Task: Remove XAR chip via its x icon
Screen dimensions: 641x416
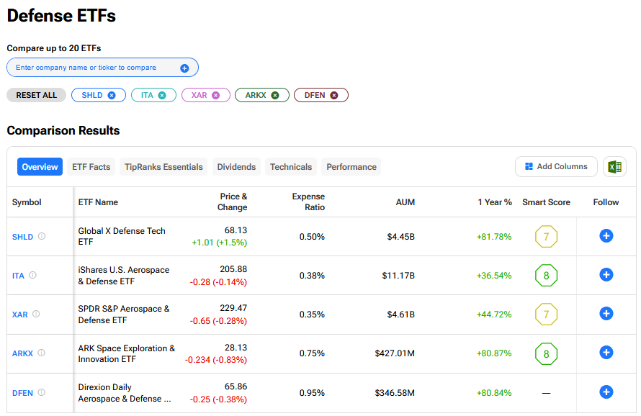Action: pyautogui.click(x=216, y=95)
